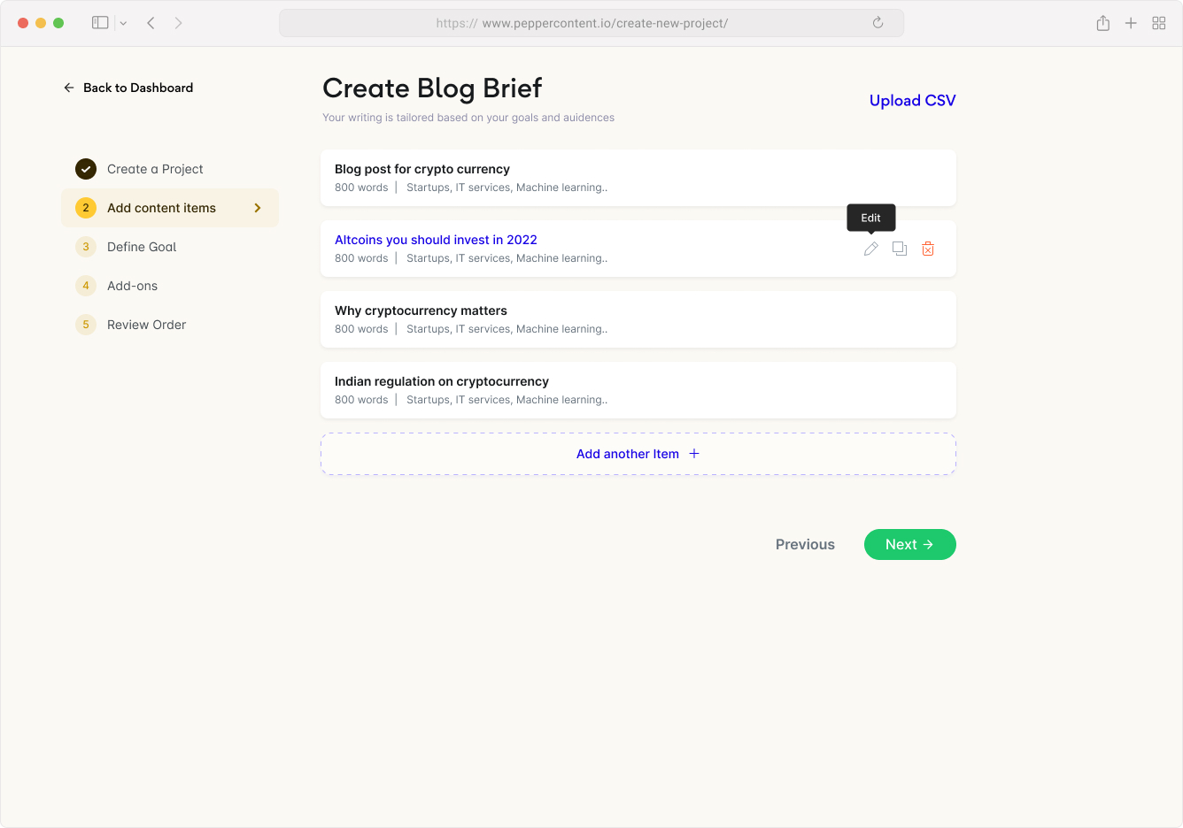This screenshot has height=828, width=1183.
Task: Toggle the browser sidebar icon
Action: [100, 23]
